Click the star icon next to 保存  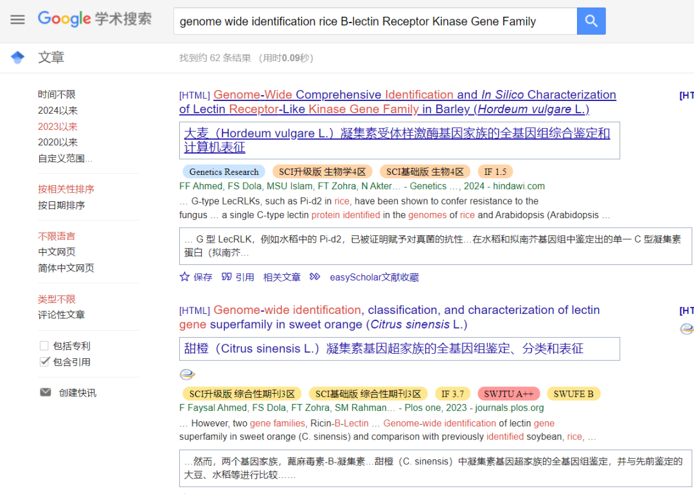[x=184, y=277]
